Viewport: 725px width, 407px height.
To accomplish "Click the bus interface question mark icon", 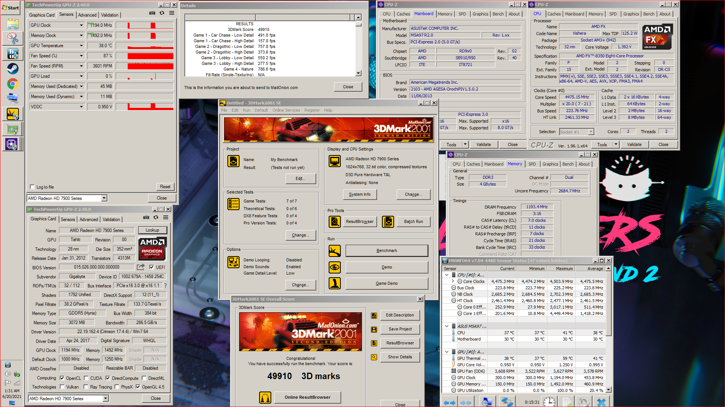I will 165,286.
